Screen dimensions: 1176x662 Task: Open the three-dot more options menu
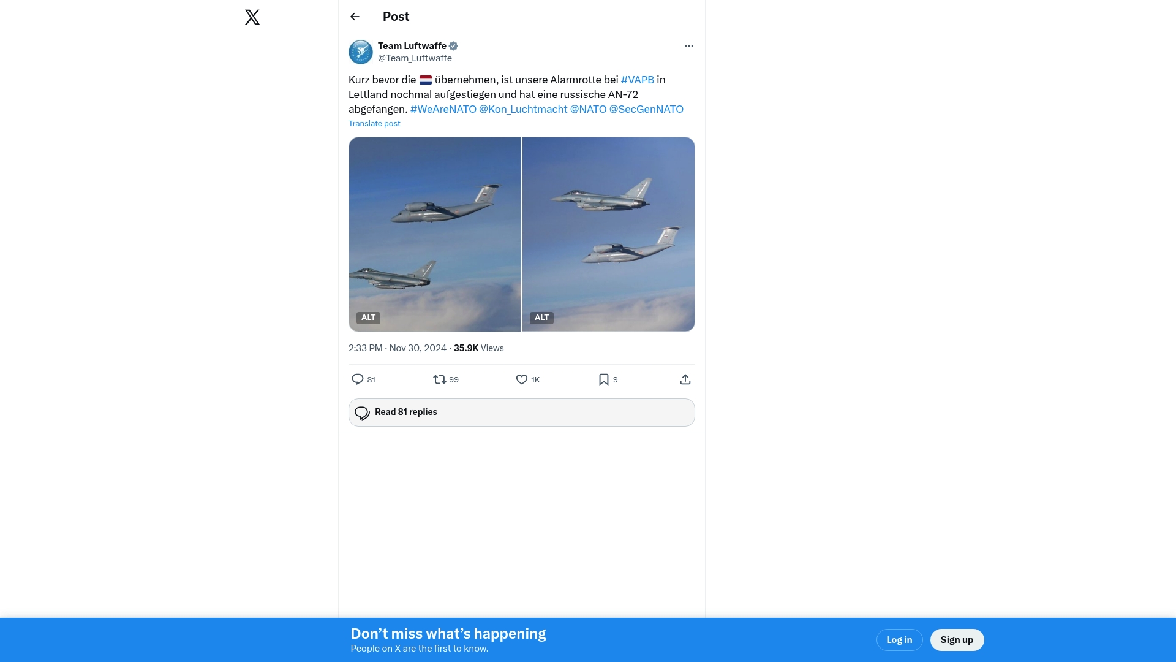point(688,46)
